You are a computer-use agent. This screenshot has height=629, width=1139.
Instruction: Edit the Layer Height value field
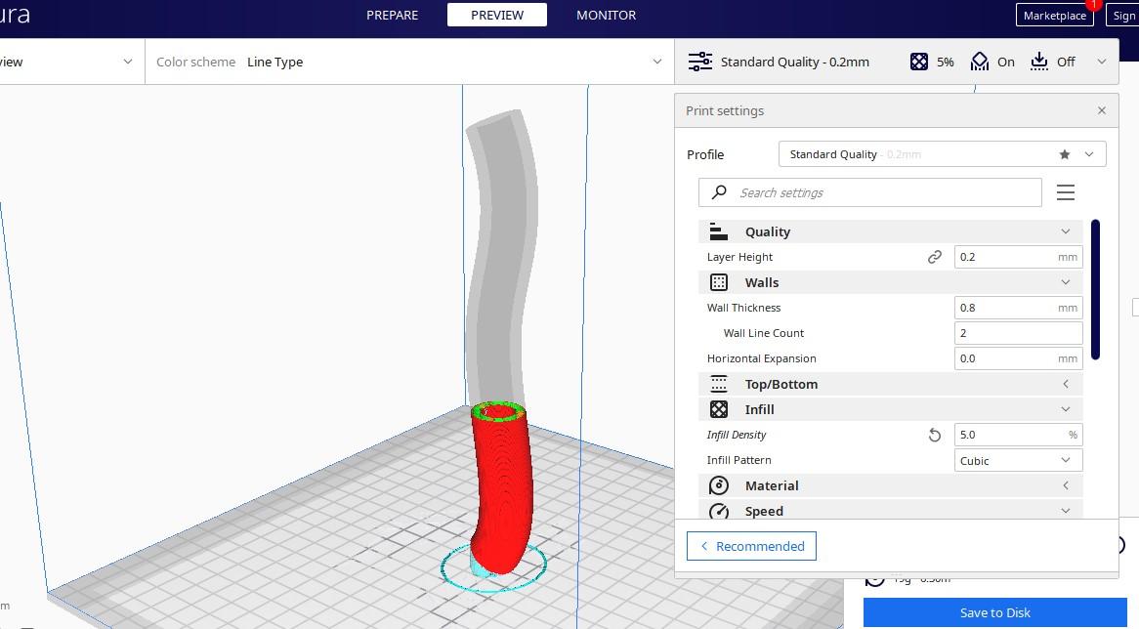point(1018,257)
